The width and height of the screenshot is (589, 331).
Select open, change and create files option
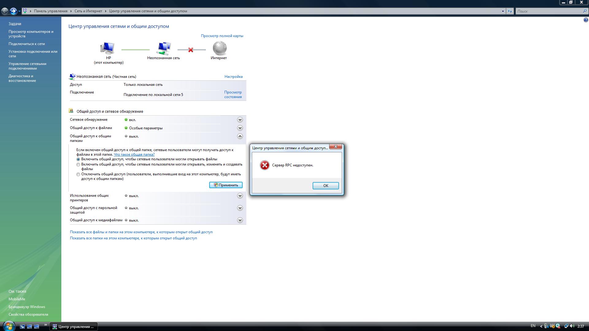78,165
